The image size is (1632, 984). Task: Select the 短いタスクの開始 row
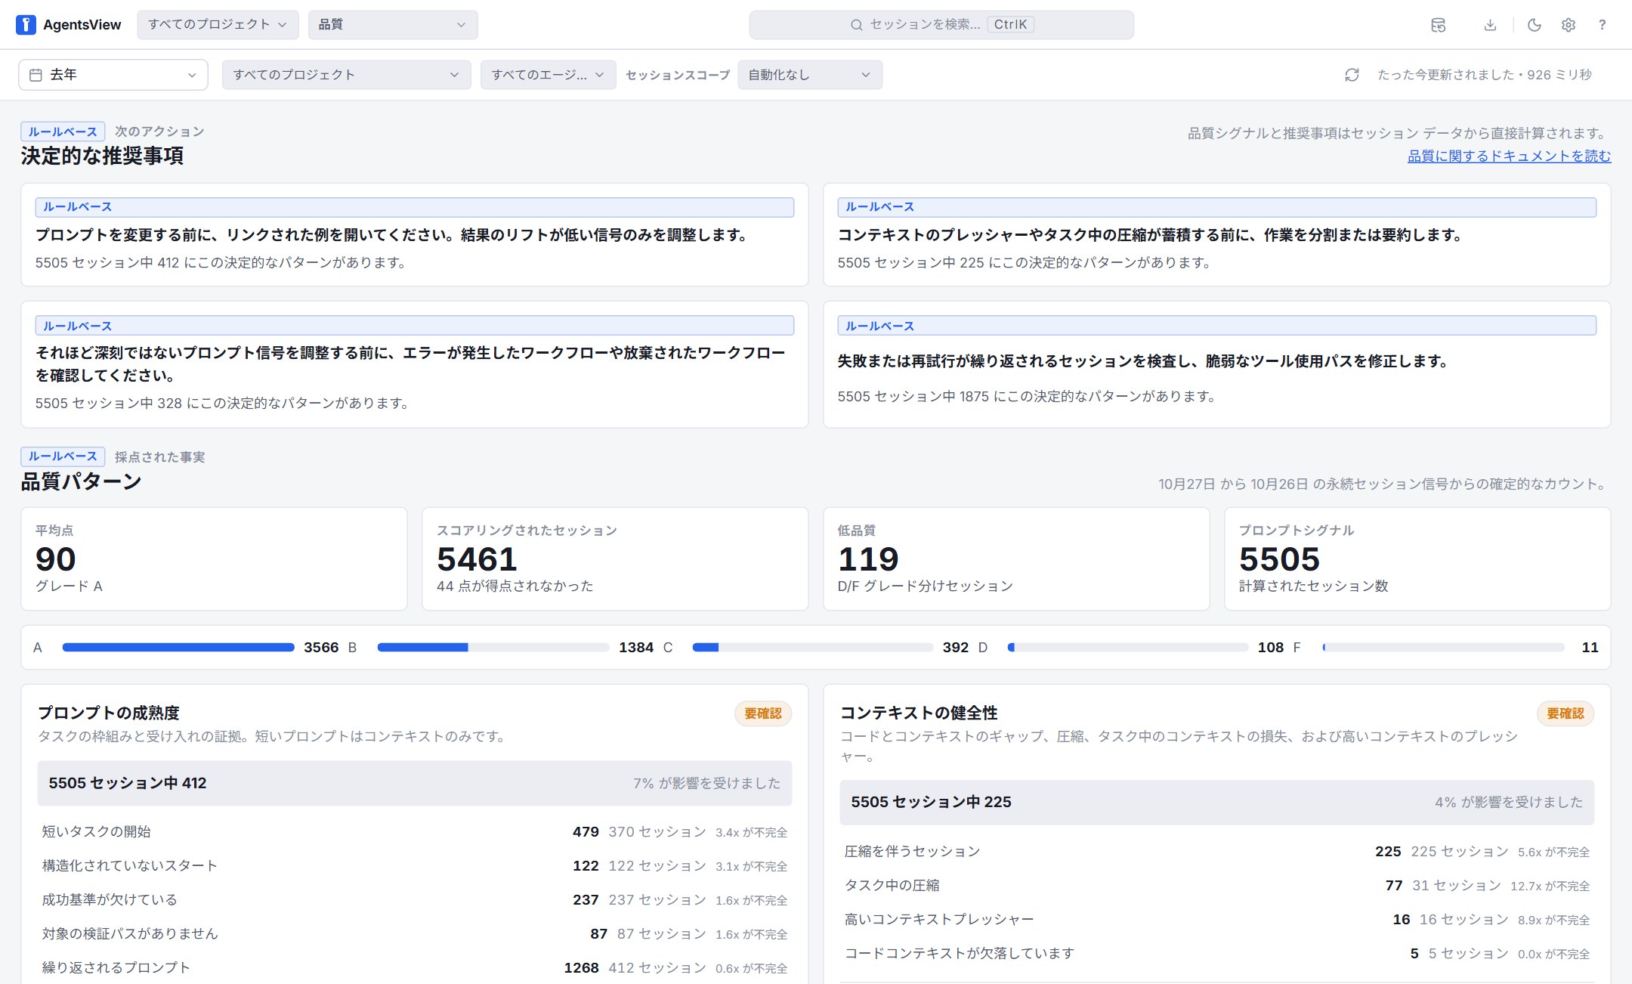(415, 832)
